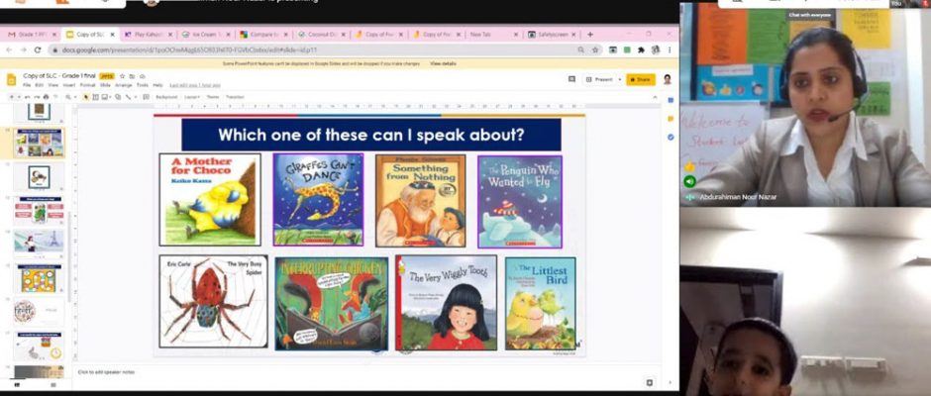Click the redo arrow in toolbar
This screenshot has height=396, width=931.
(x=37, y=97)
